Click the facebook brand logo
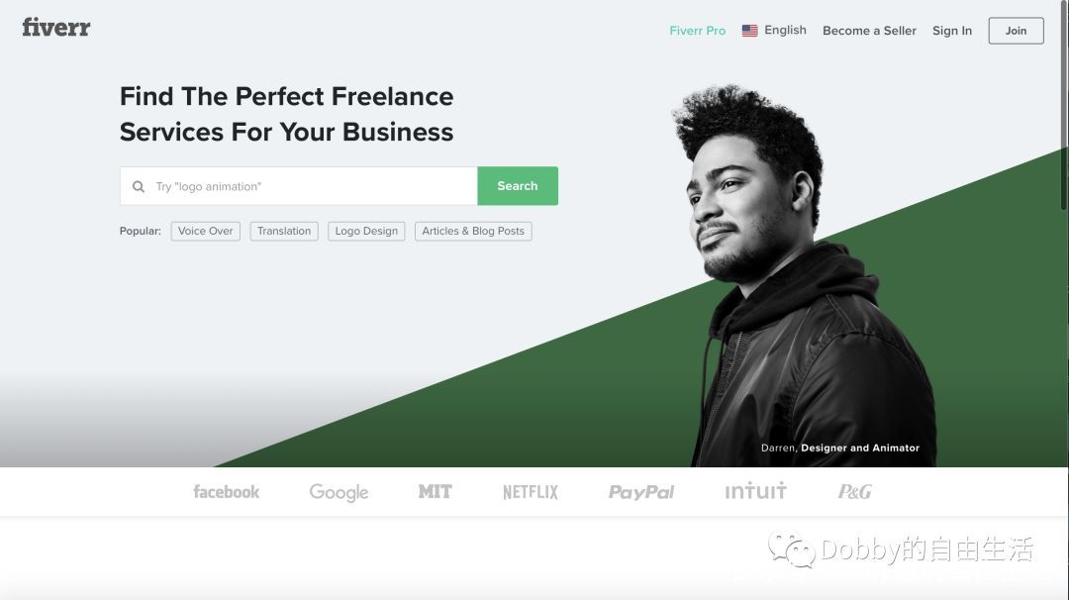This screenshot has width=1069, height=600. (x=227, y=492)
